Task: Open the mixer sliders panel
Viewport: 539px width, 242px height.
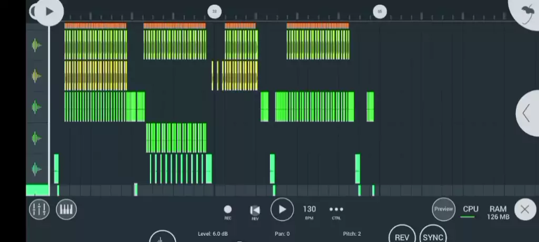Action: coord(39,209)
